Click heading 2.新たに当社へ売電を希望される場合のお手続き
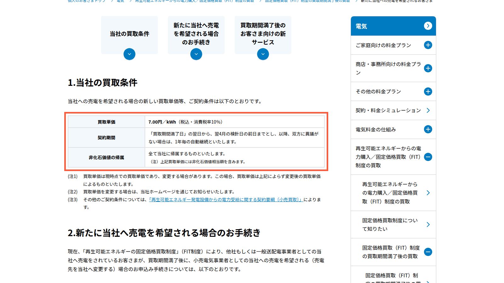This screenshot has width=504, height=283. tap(164, 233)
